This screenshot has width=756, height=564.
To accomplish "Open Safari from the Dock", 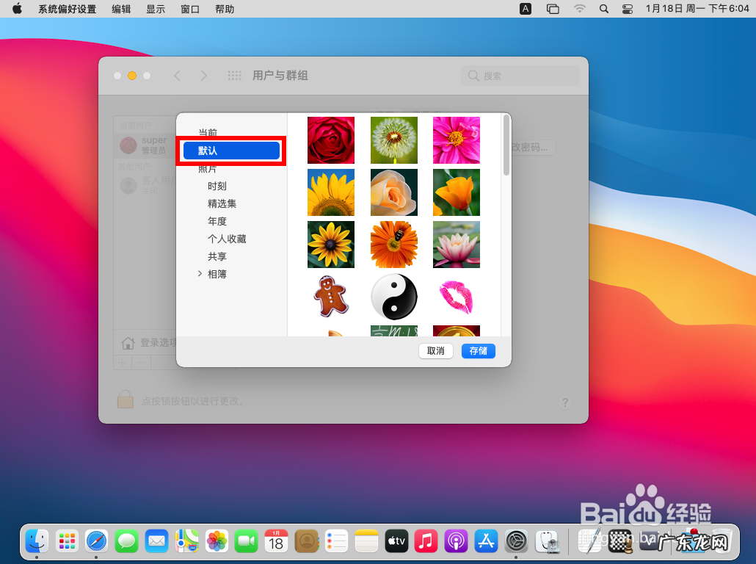I will [x=96, y=541].
